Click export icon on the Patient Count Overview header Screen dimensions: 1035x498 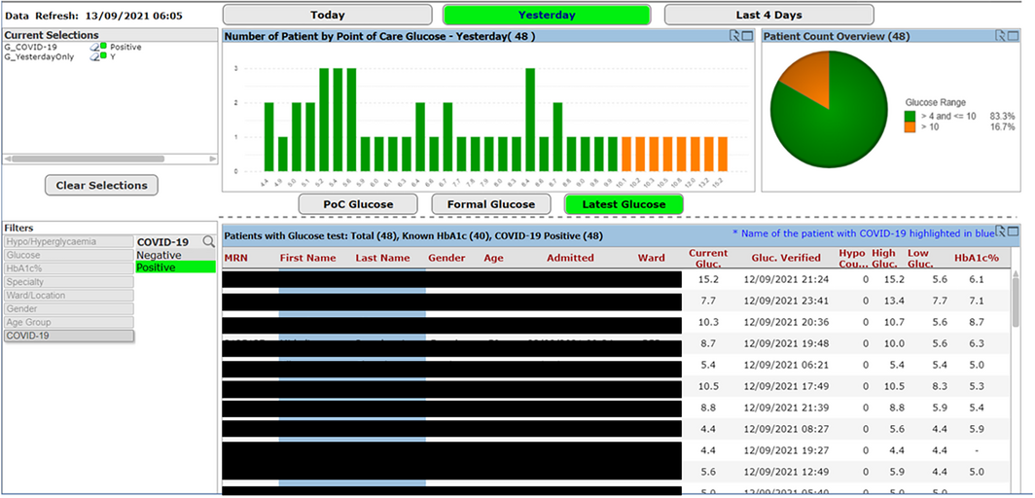click(x=1000, y=36)
